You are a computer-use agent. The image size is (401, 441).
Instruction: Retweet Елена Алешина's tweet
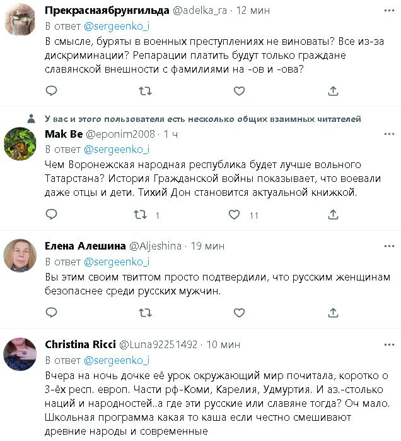tap(144, 313)
